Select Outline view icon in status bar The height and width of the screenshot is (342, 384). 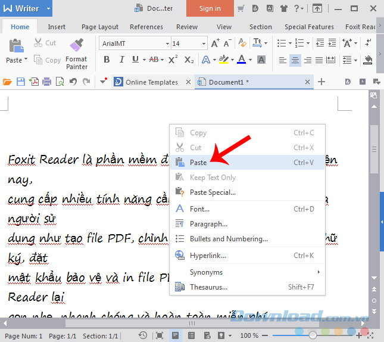click(191, 335)
